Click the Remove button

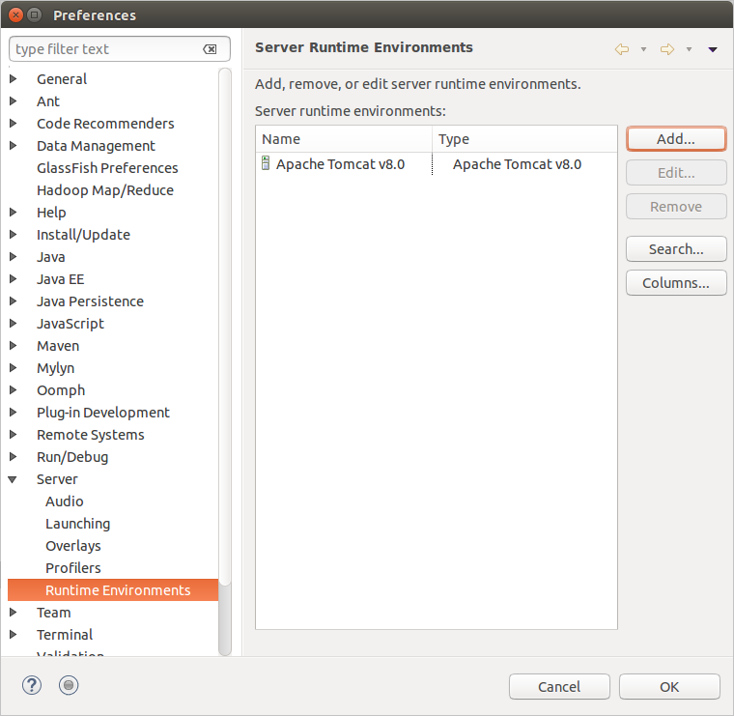click(676, 207)
